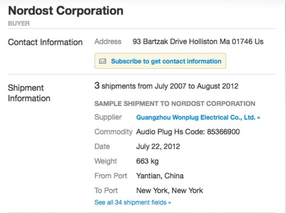Click the 93 Bartzak Drive address text
The height and width of the screenshot is (213, 286).
pos(198,42)
